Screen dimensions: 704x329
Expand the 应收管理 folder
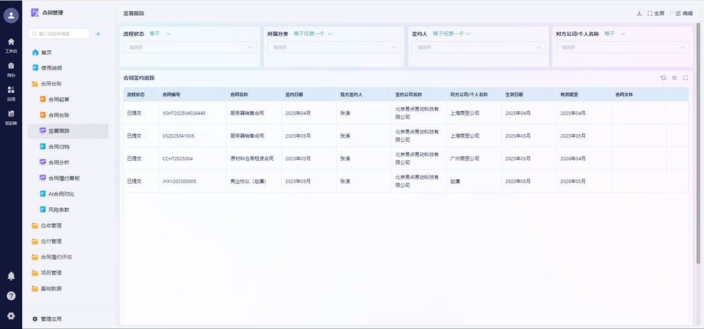coord(51,225)
